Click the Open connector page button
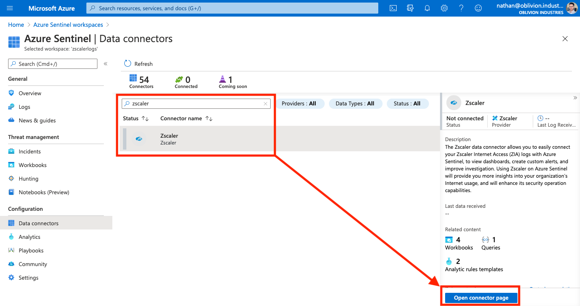Viewport: 580px width, 306px height. pos(481,298)
